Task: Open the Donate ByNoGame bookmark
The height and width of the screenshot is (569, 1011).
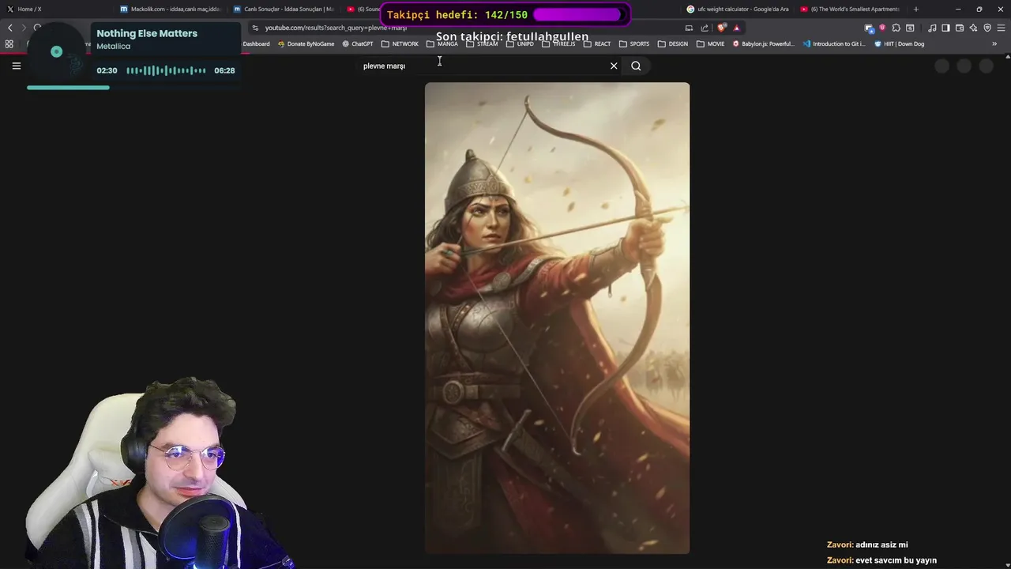Action: pyautogui.click(x=306, y=43)
